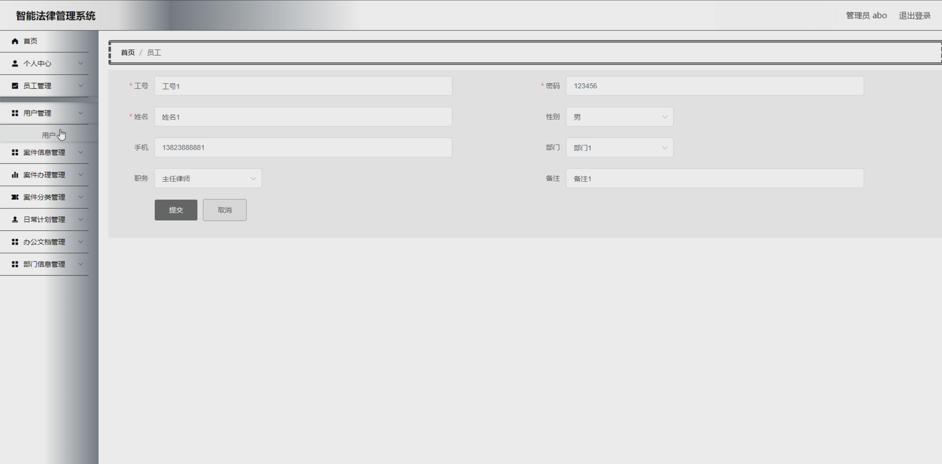Expand the 部门信息管理 menu chevron

(x=80, y=264)
